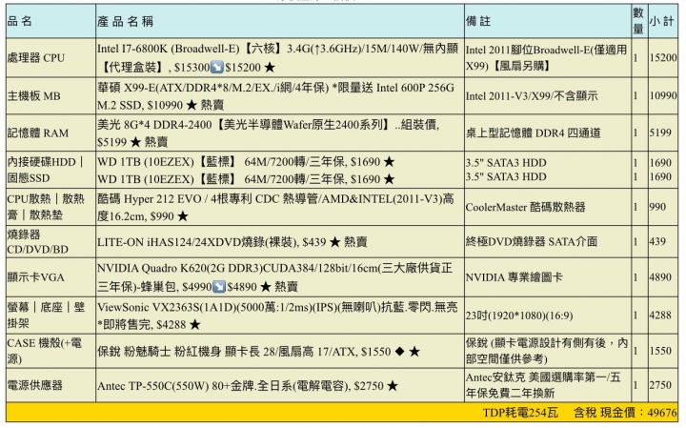This screenshot has height=428, width=686.
Task: Click the star after $2750 in Antec row
Action: [x=393, y=385]
